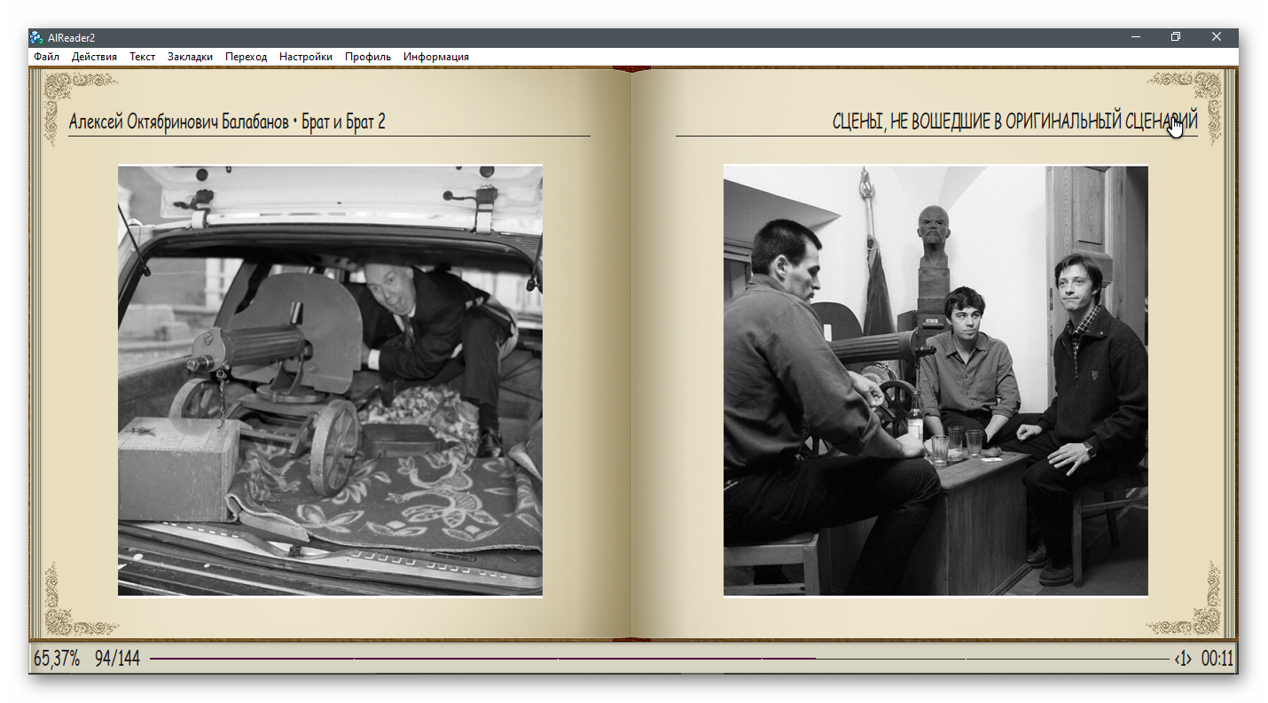Click the book title header on left page
Image resolution: width=1268 pixels, height=703 pixels.
pyautogui.click(x=227, y=122)
